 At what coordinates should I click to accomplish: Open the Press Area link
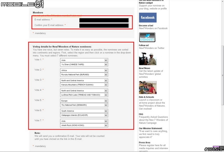145,143
